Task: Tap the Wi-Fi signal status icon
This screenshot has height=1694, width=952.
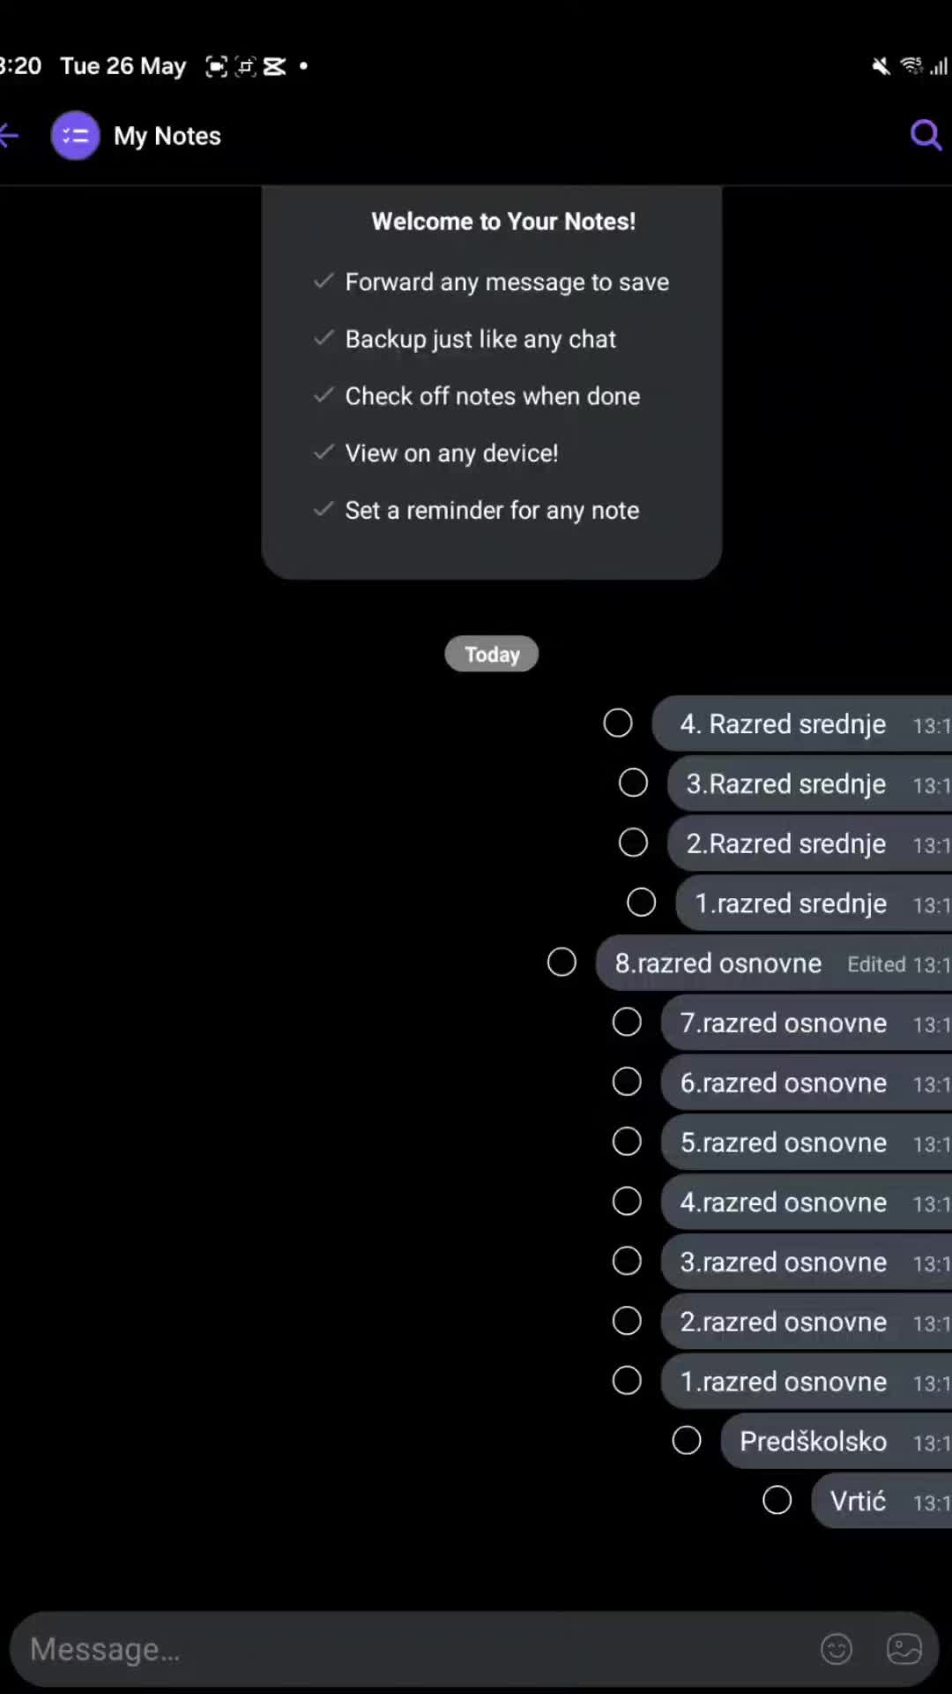Action: [911, 66]
